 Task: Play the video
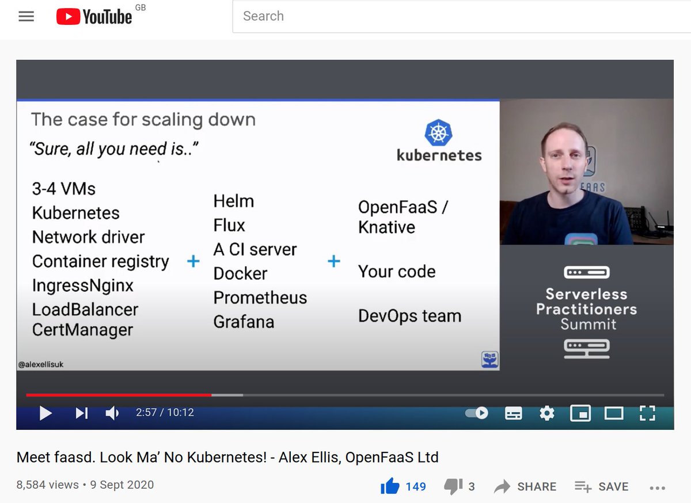coord(45,413)
